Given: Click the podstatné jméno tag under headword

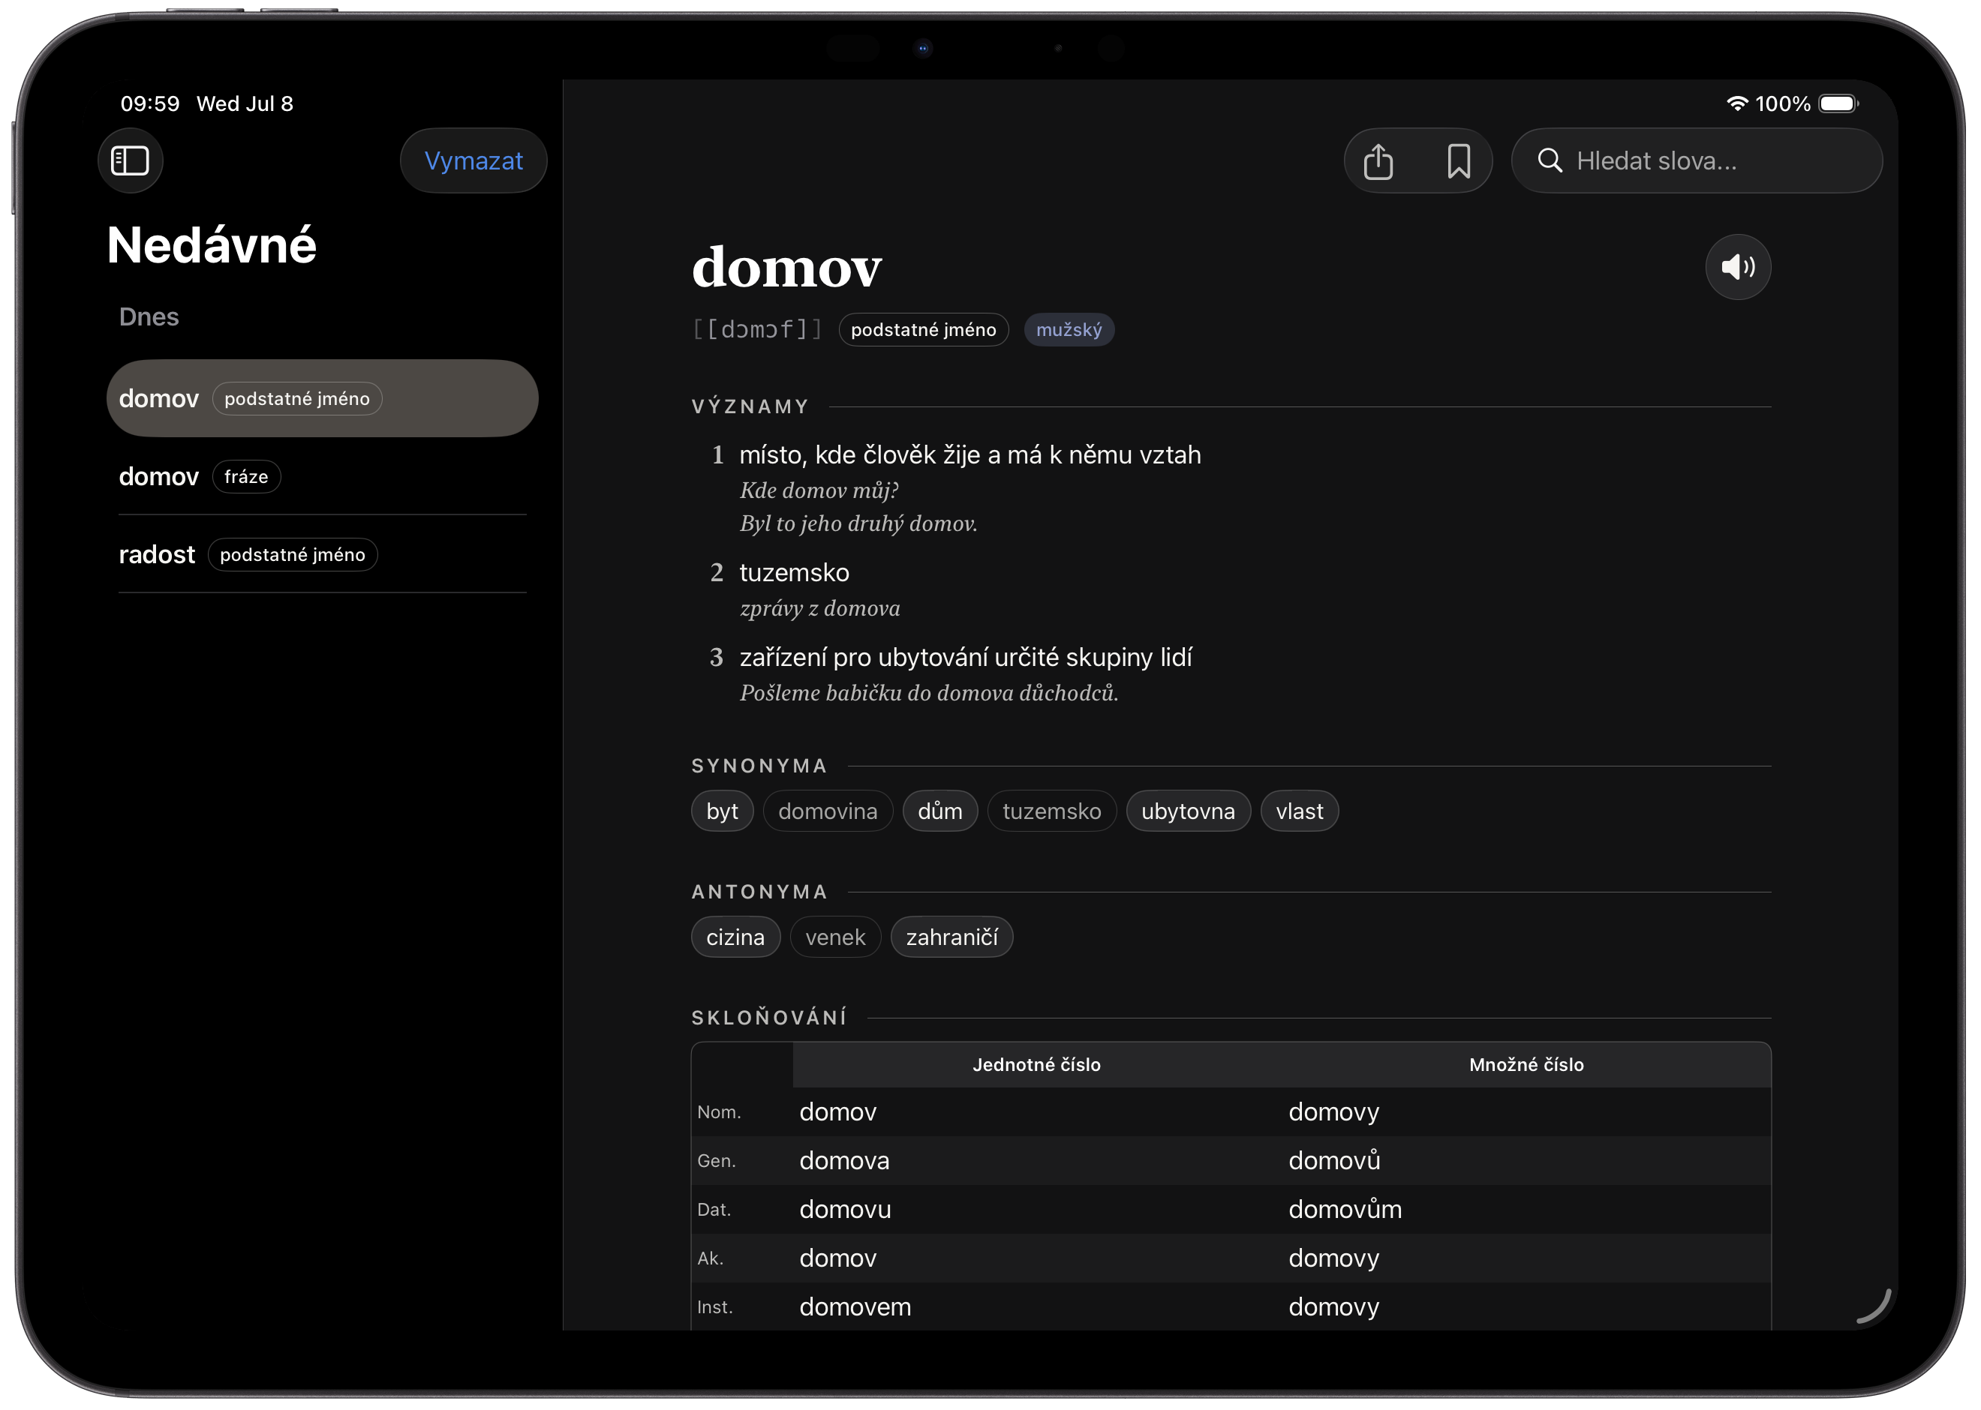Looking at the screenshot, I should [923, 330].
